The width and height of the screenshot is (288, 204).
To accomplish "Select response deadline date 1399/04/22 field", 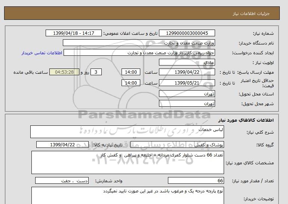I will click(187, 72).
